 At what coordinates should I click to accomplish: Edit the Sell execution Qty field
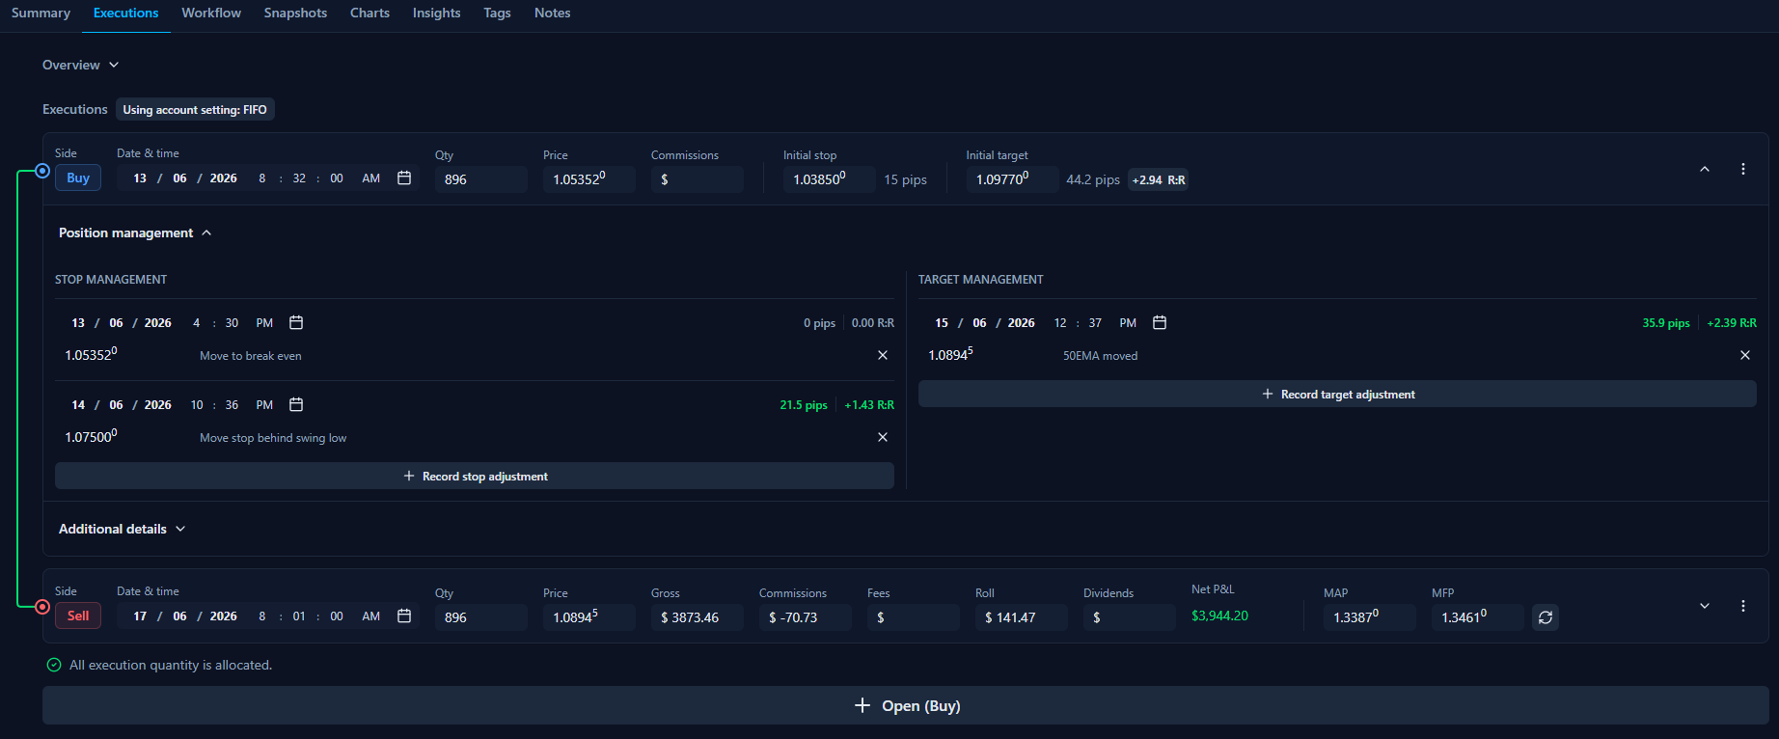coord(481,617)
